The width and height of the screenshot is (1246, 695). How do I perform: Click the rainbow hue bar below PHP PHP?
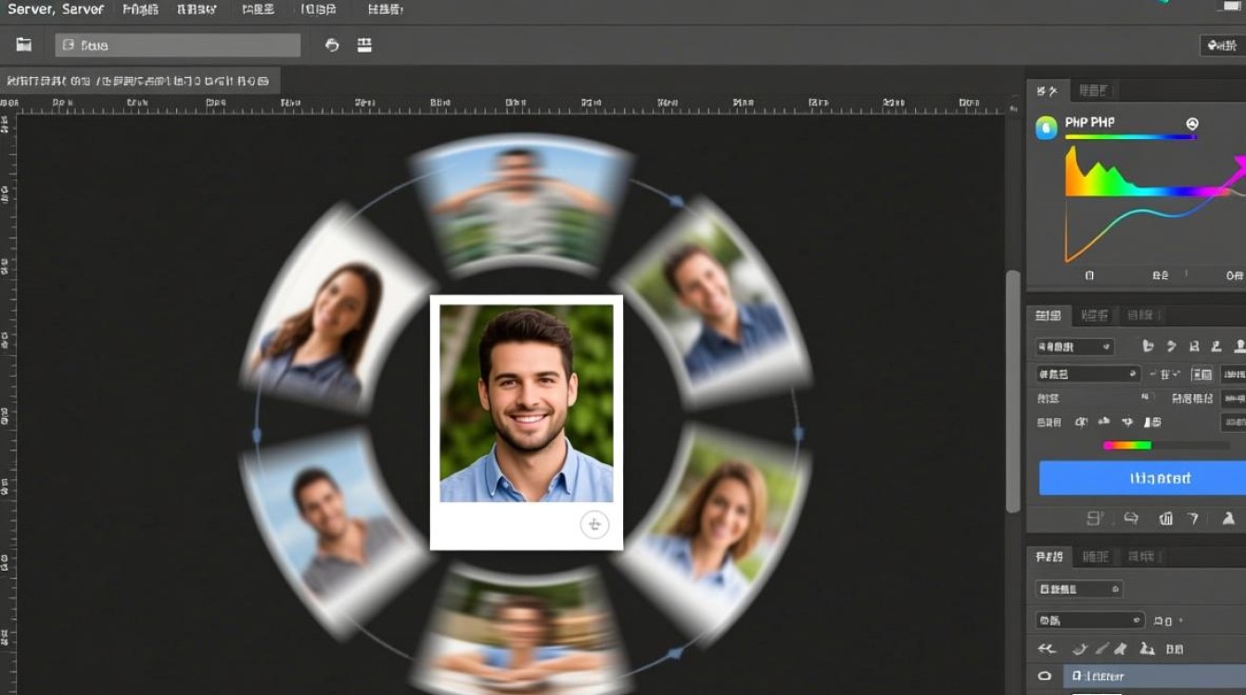click(1130, 137)
